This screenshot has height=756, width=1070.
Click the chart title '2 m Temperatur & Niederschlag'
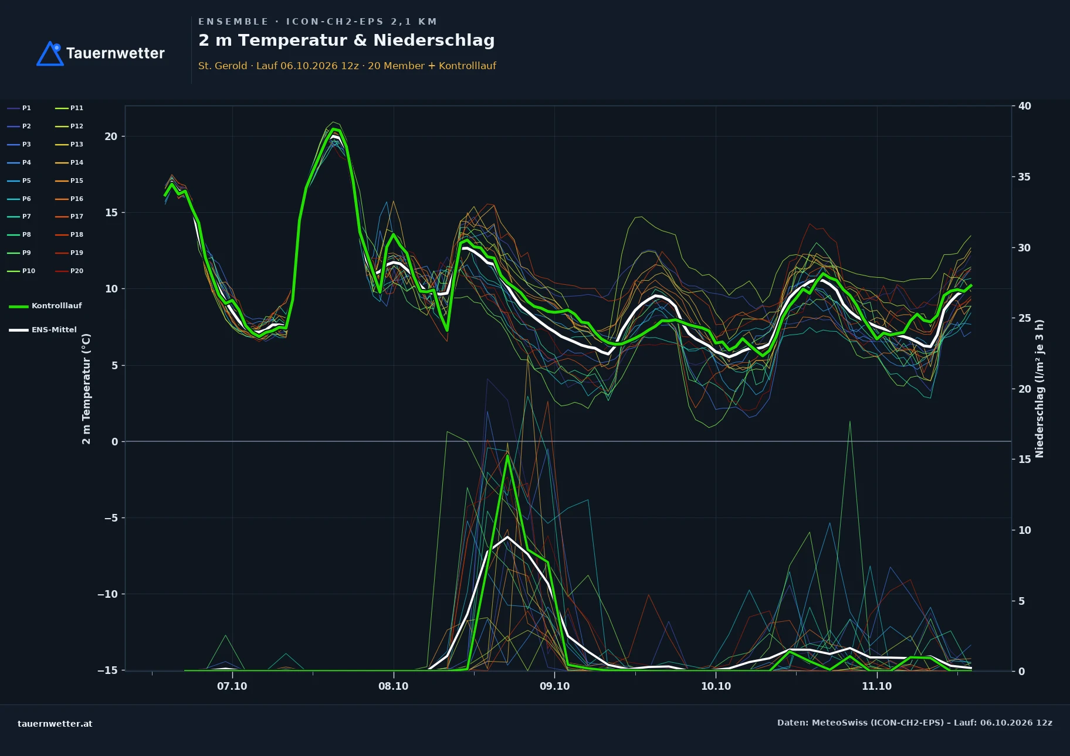point(347,40)
